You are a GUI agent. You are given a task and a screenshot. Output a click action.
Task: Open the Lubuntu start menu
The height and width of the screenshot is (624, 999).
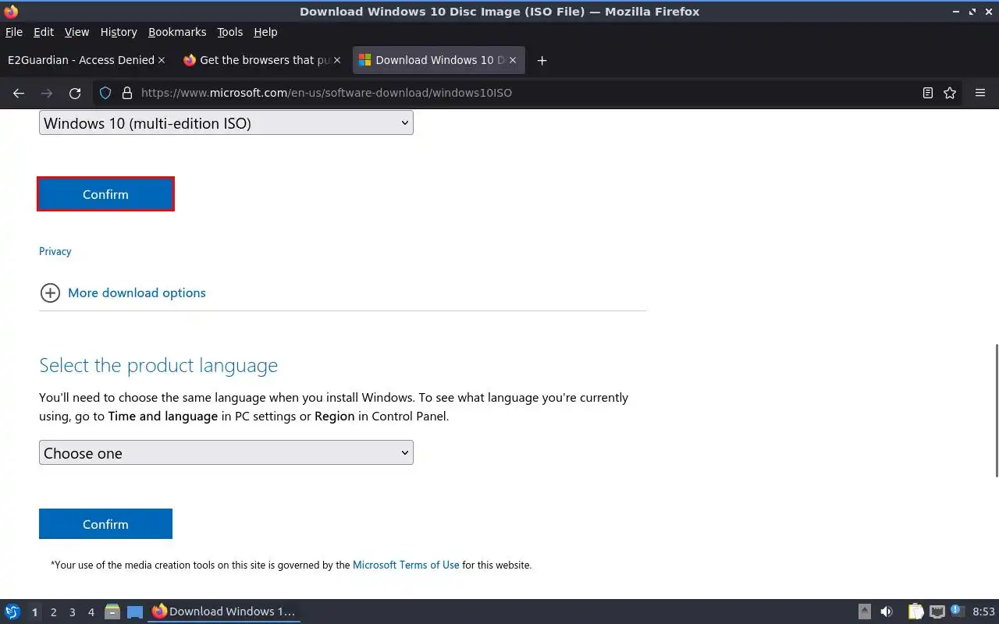[x=12, y=612]
